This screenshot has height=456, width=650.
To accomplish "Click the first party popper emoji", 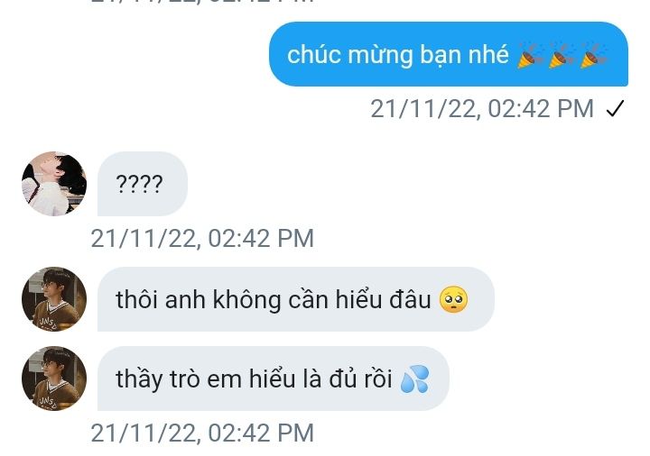I will pyautogui.click(x=531, y=55).
